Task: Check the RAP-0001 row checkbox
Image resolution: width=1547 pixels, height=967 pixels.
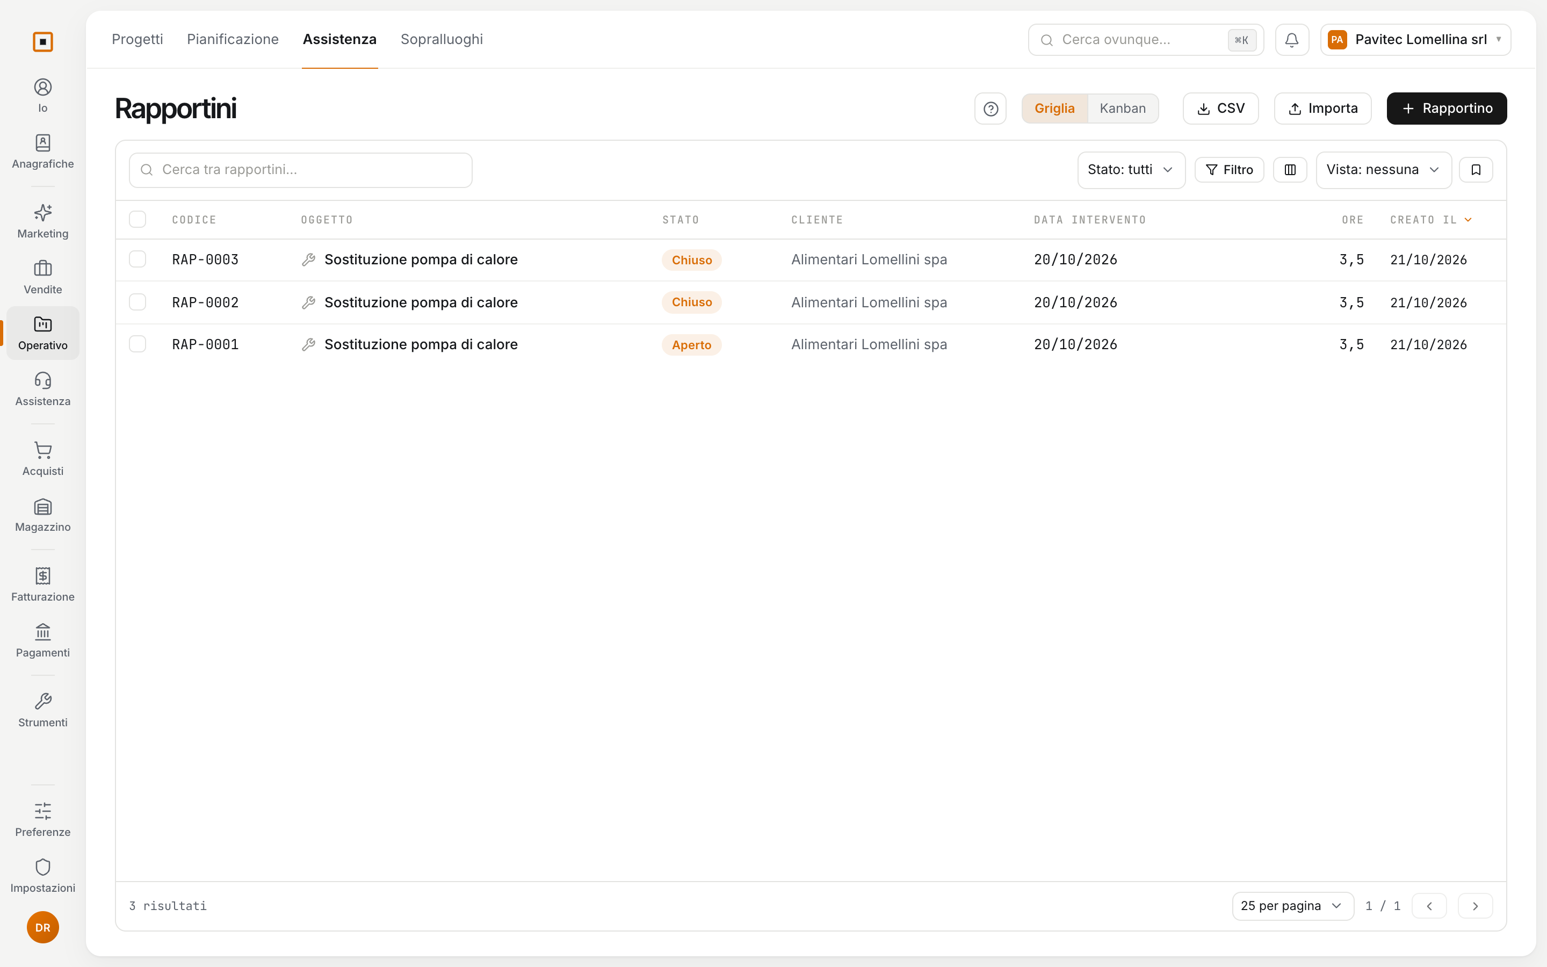Action: click(138, 344)
